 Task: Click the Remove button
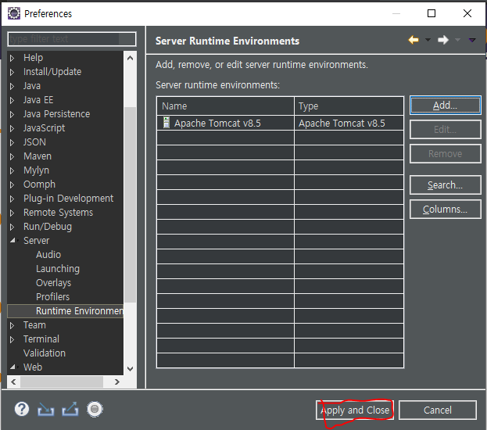(x=445, y=154)
